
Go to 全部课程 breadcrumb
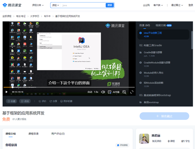pyautogui.click(x=7, y=16)
